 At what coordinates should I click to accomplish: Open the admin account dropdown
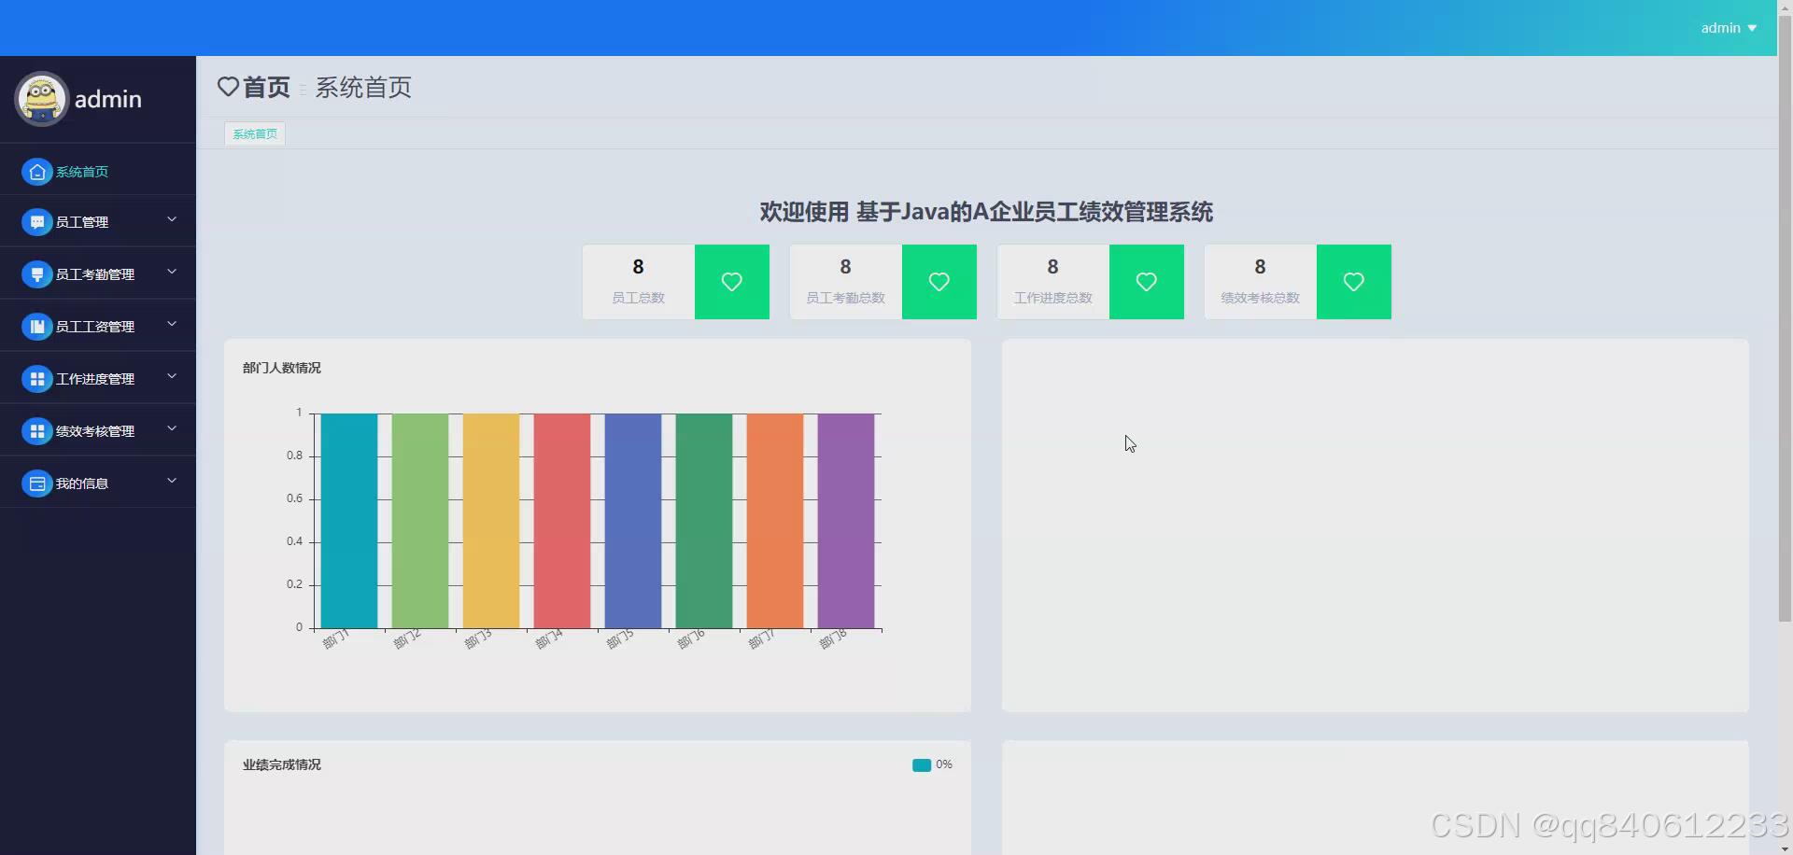coord(1728,27)
